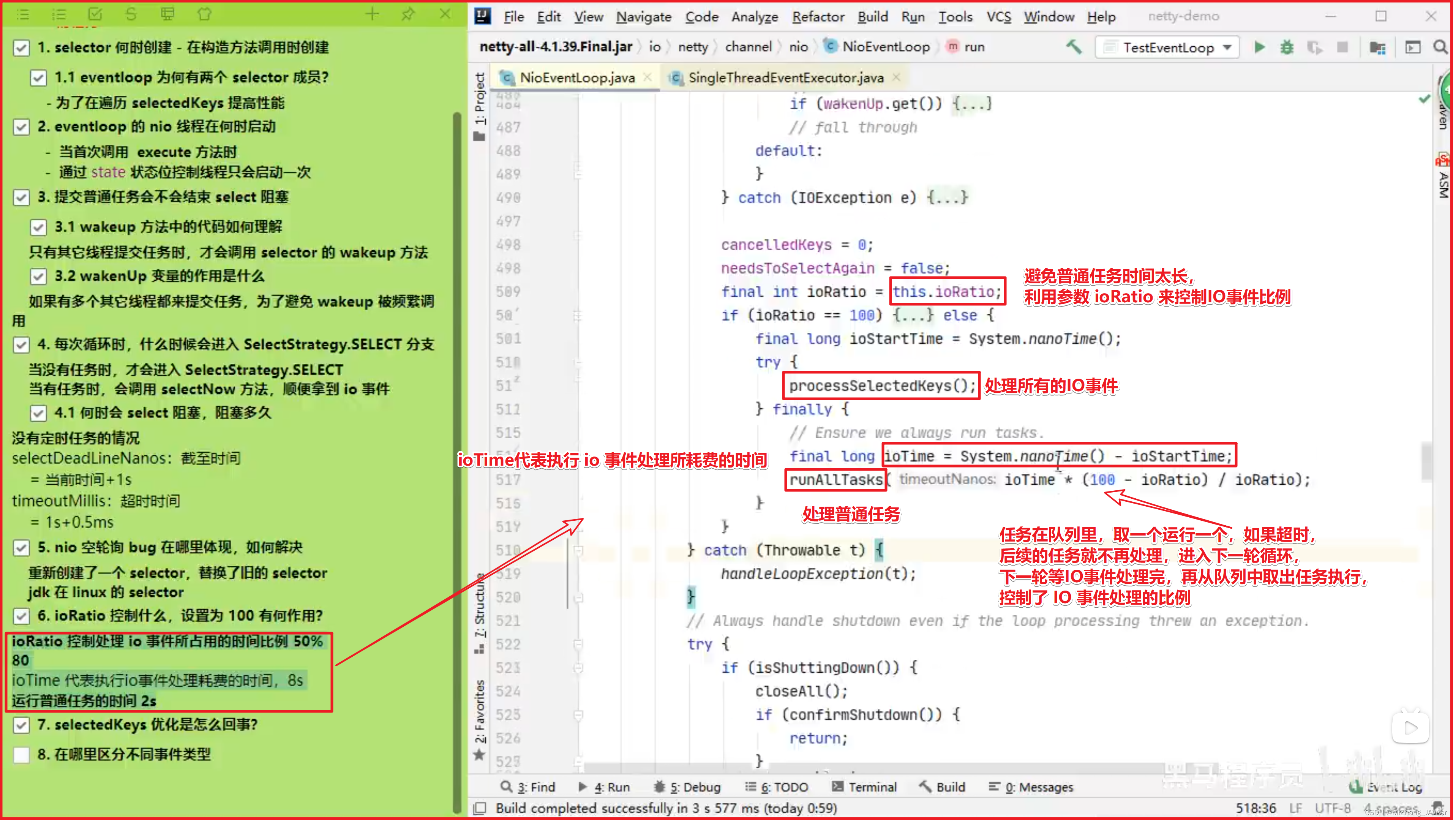Open the Refactor menu

coord(818,17)
